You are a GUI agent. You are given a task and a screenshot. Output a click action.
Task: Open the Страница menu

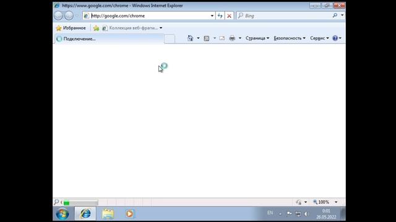[x=257, y=38]
